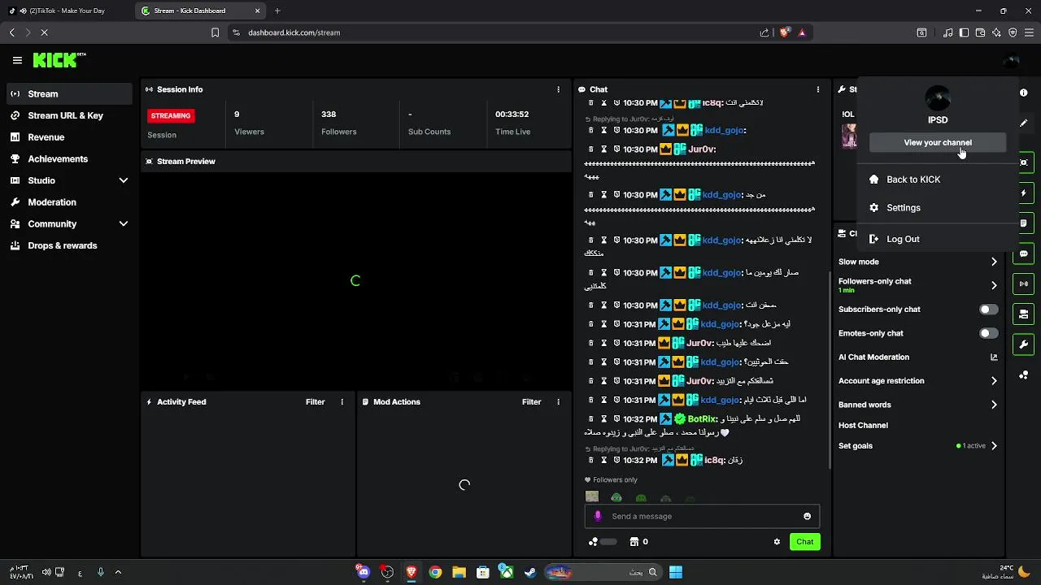Go to Stream URL & Key
This screenshot has width=1041, height=585.
tap(69, 115)
